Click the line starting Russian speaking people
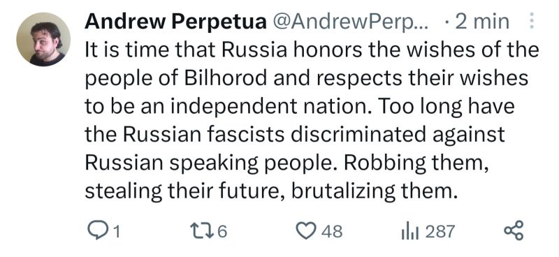Viewport: 559px width, 257px height. [x=286, y=163]
